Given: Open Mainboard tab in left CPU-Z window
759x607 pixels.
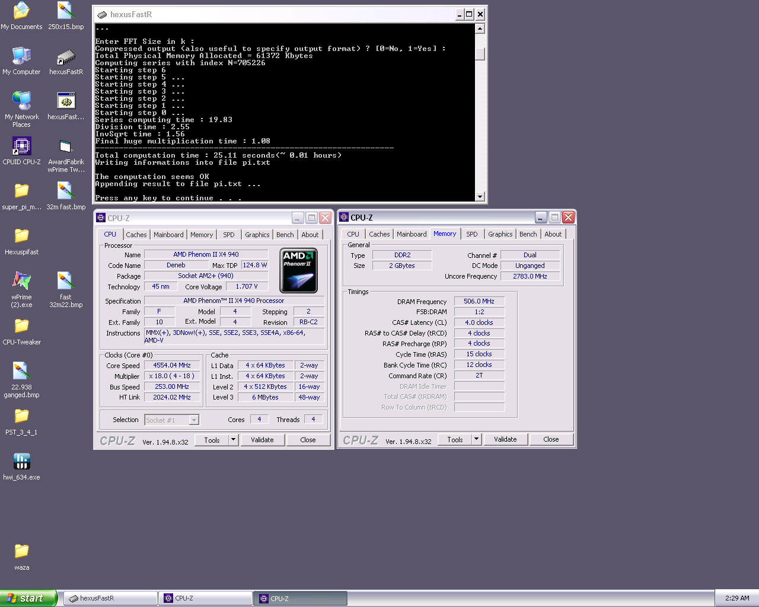Looking at the screenshot, I should coord(168,235).
